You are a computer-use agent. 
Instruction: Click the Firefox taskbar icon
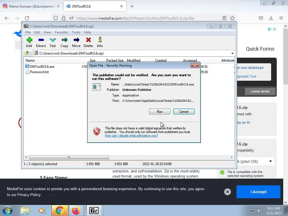point(76,210)
